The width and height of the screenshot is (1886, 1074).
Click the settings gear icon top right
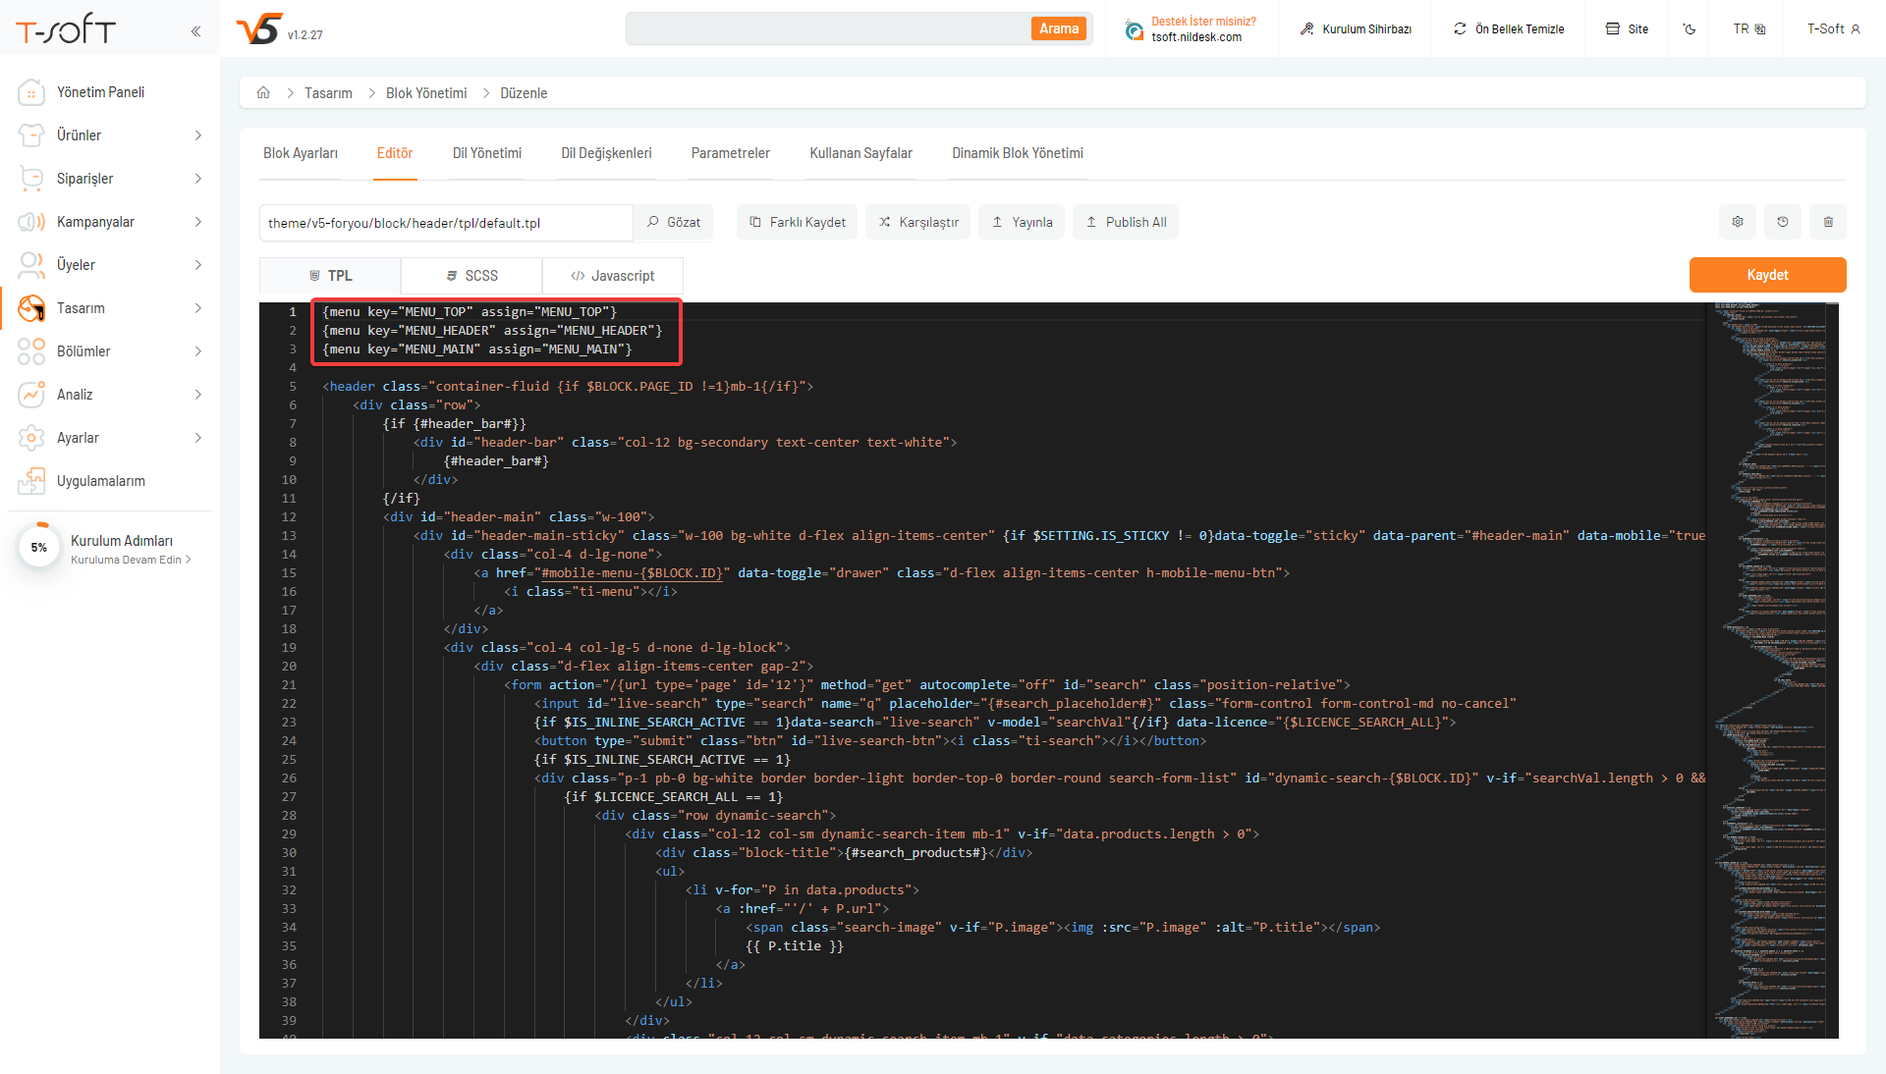pos(1737,223)
